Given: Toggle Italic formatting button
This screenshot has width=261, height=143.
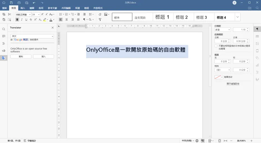Looking at the screenshot, I should [22, 20].
